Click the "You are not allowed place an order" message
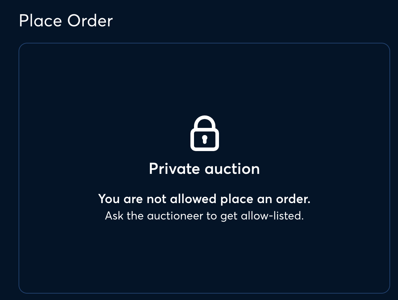The height and width of the screenshot is (300, 398). coord(204,199)
